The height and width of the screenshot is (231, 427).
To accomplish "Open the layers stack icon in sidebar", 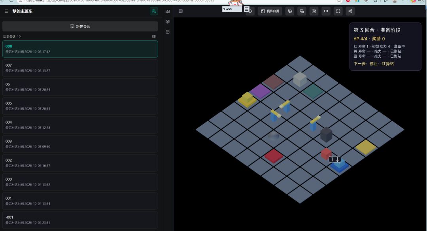I will point(168,21).
